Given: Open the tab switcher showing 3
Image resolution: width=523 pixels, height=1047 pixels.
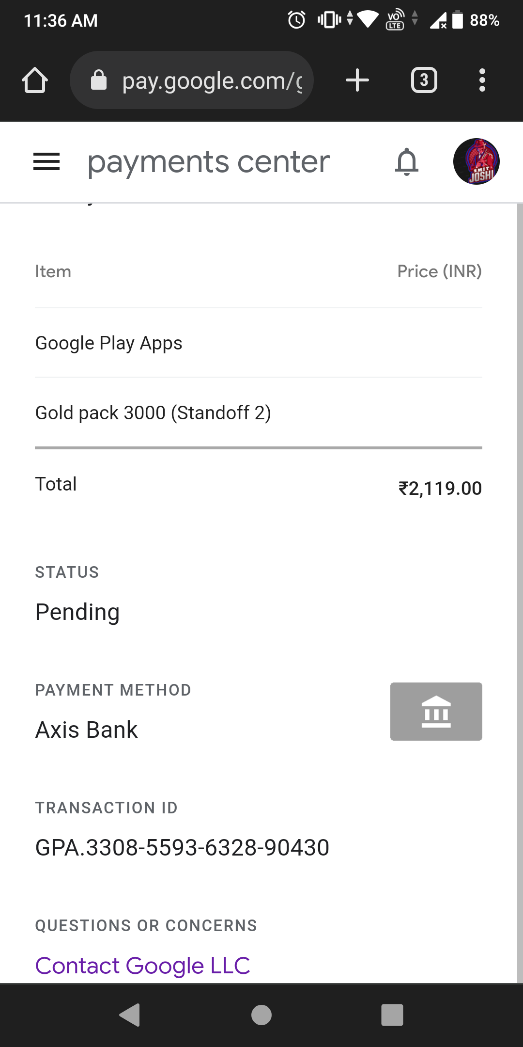Looking at the screenshot, I should point(424,80).
